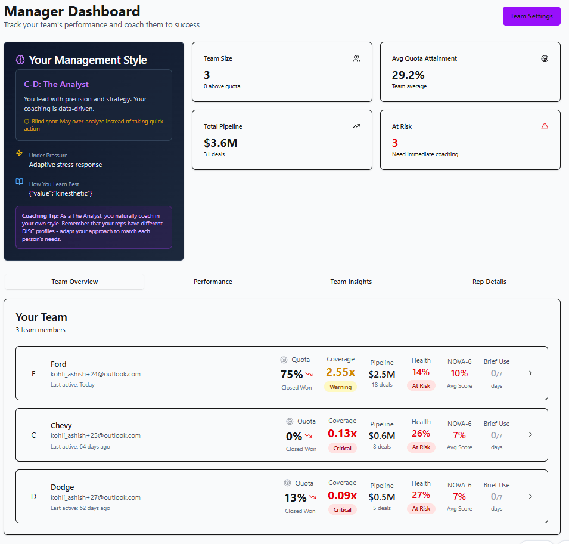Switch to the Performance tab
569x544 pixels.
213,282
